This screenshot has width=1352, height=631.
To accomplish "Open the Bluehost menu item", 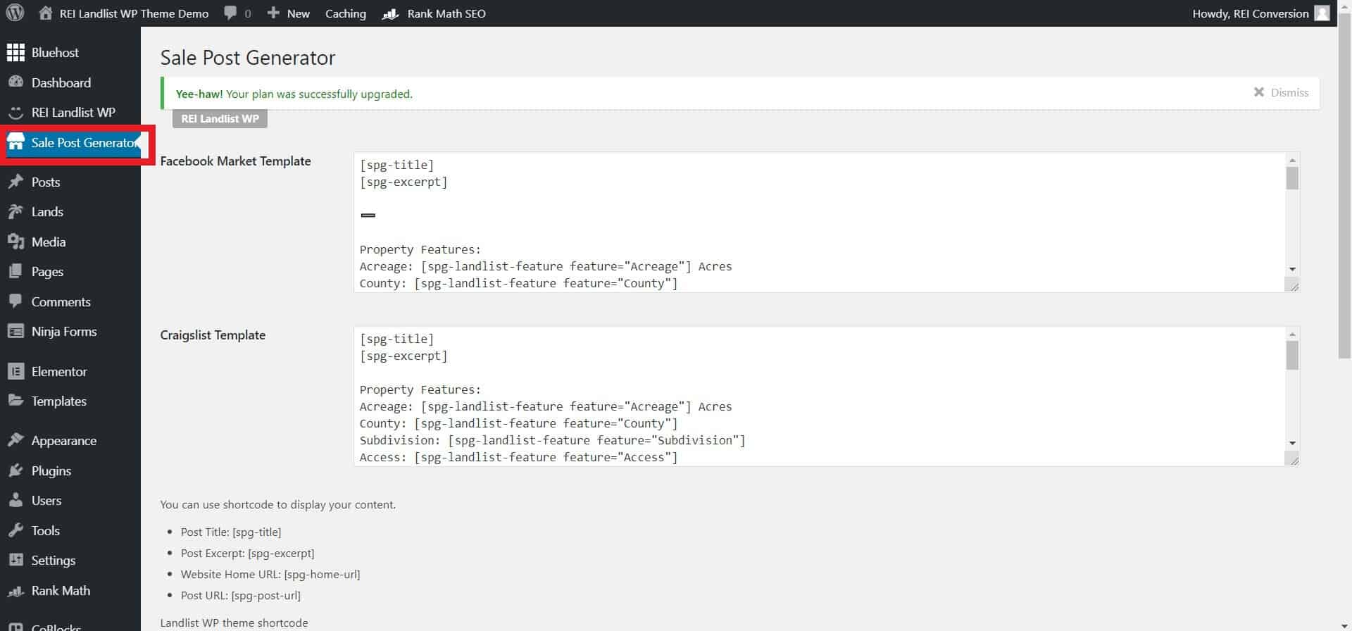I will click(55, 53).
